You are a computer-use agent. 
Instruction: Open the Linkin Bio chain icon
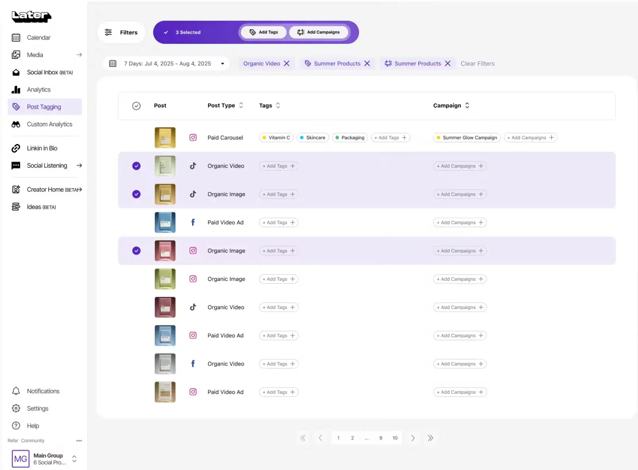pyautogui.click(x=16, y=148)
